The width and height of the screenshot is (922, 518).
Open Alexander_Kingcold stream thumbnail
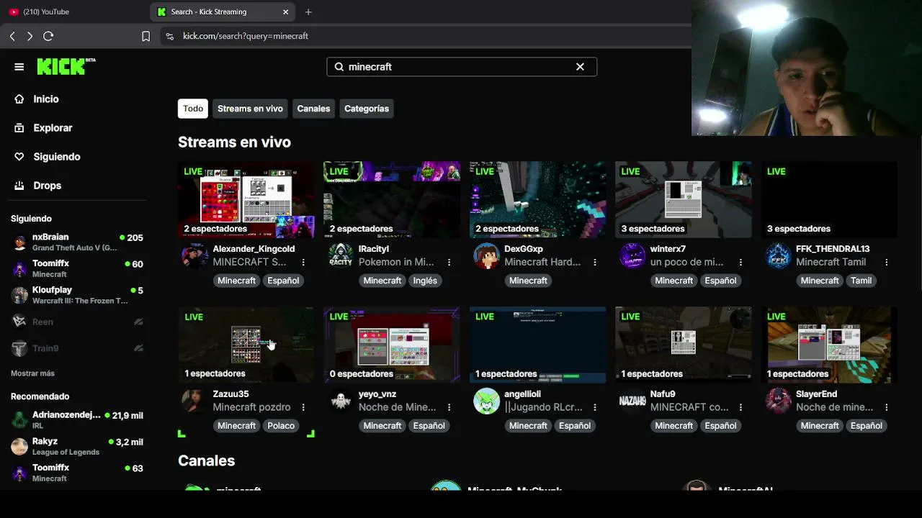(x=246, y=199)
